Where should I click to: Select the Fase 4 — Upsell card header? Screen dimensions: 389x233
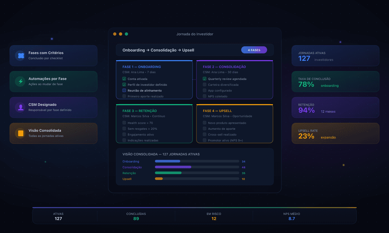(x=217, y=111)
